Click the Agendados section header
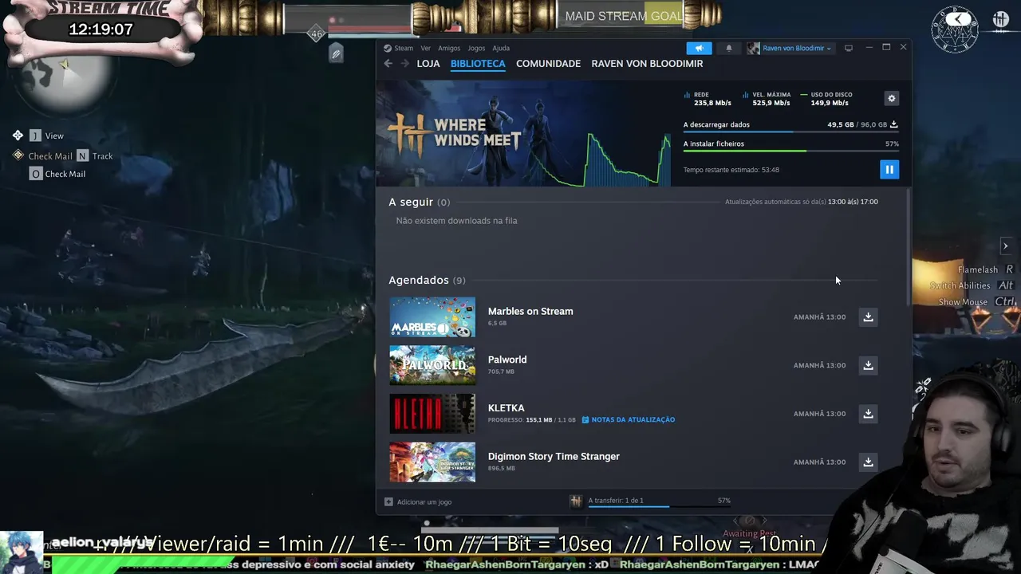This screenshot has width=1021, height=574. [x=427, y=280]
